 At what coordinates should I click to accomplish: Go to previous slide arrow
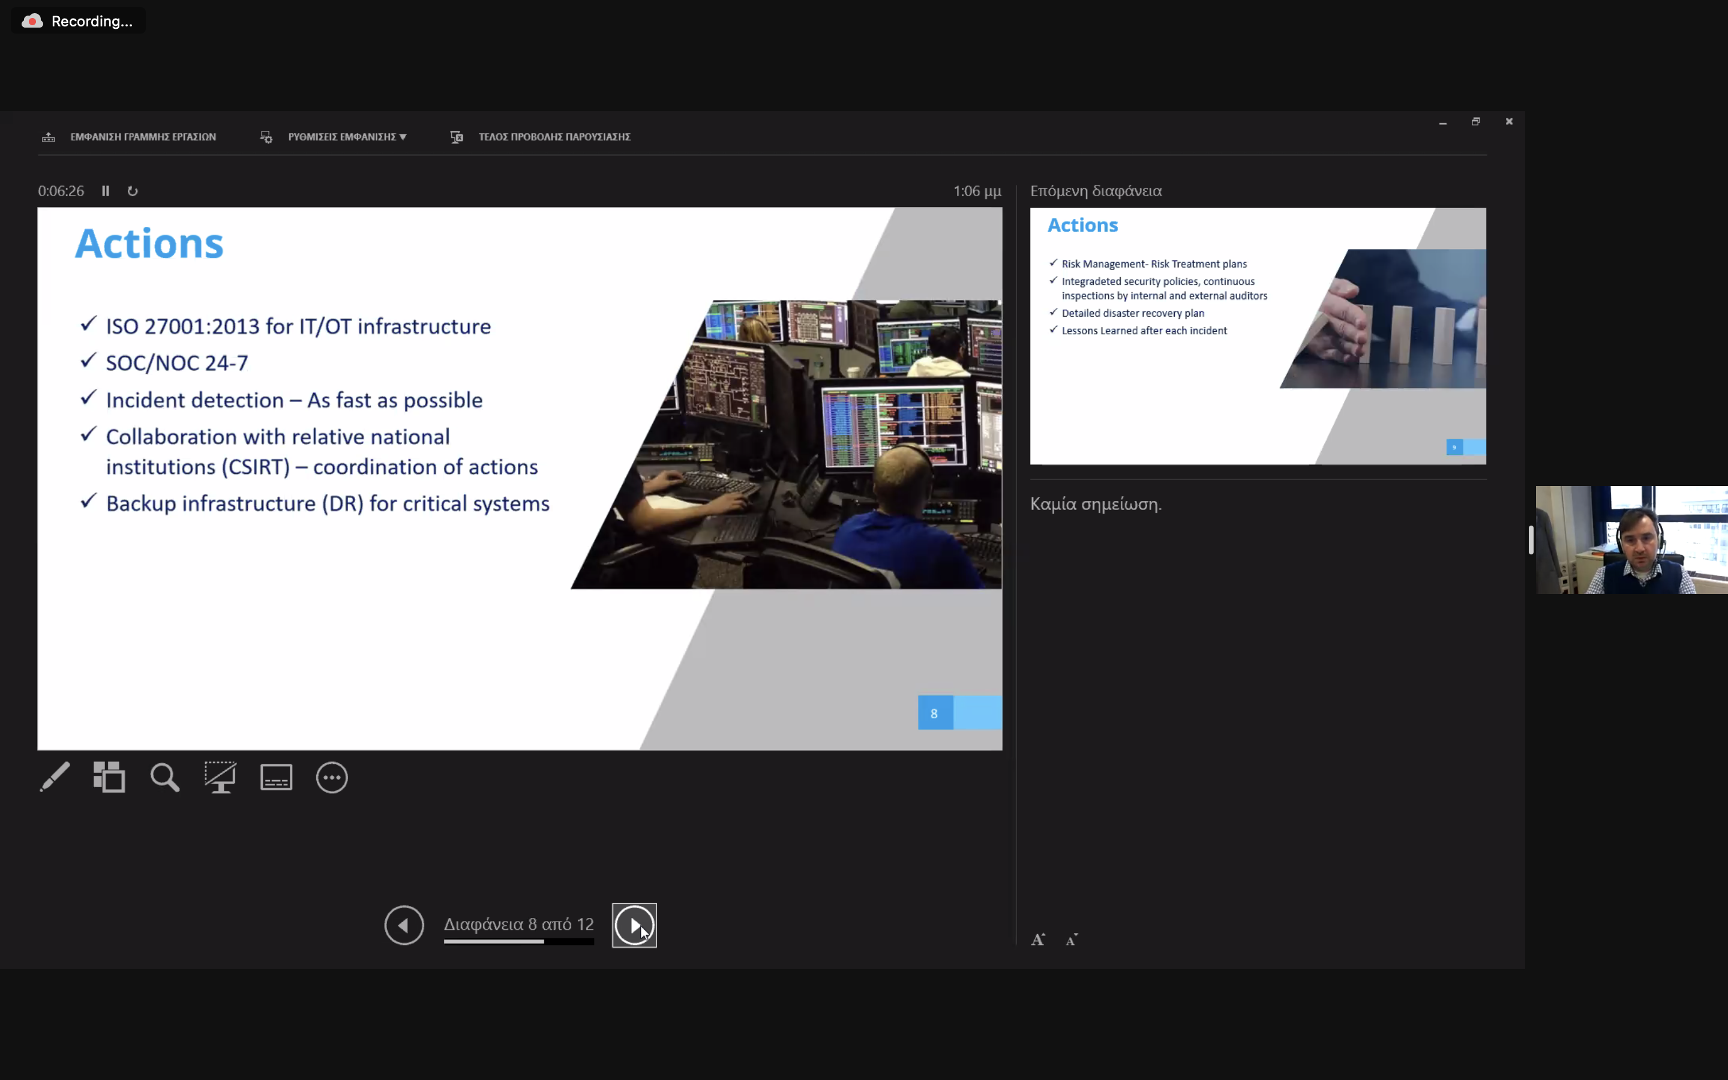[404, 925]
